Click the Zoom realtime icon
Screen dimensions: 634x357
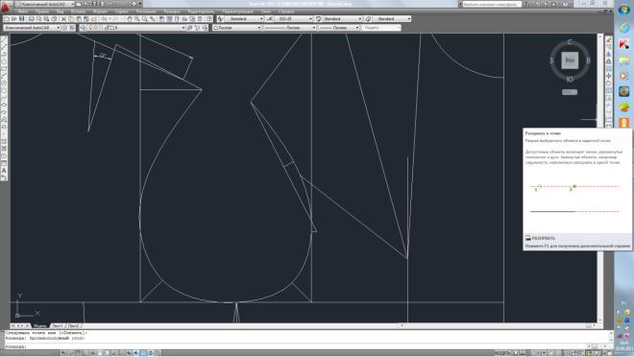click(x=137, y=19)
